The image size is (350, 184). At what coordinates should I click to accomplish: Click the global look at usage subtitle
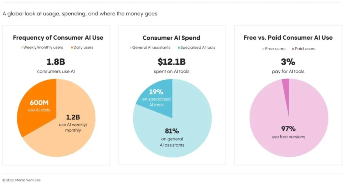[80, 14]
